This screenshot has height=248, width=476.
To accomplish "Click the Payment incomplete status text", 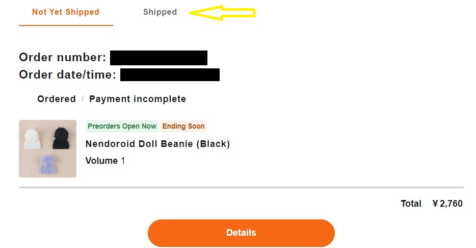I will [x=138, y=99].
